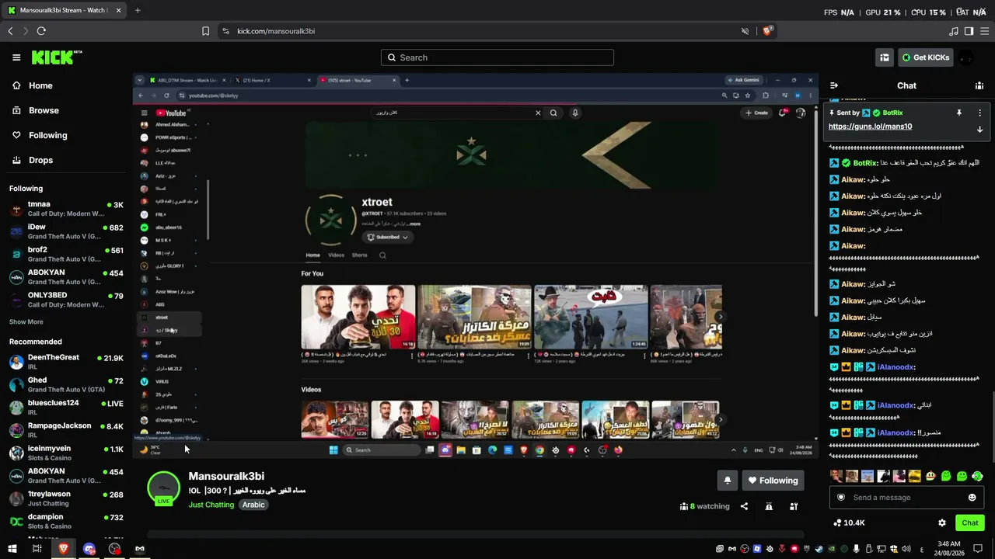Open the DeenTheGreat recommended channel

[x=66, y=362]
